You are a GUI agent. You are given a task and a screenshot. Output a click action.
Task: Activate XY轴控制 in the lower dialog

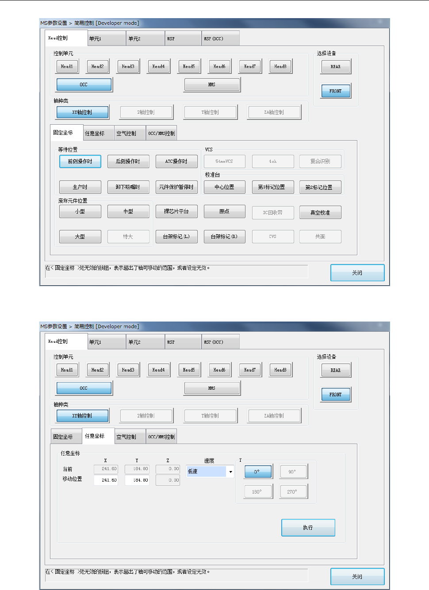pyautogui.click(x=83, y=416)
